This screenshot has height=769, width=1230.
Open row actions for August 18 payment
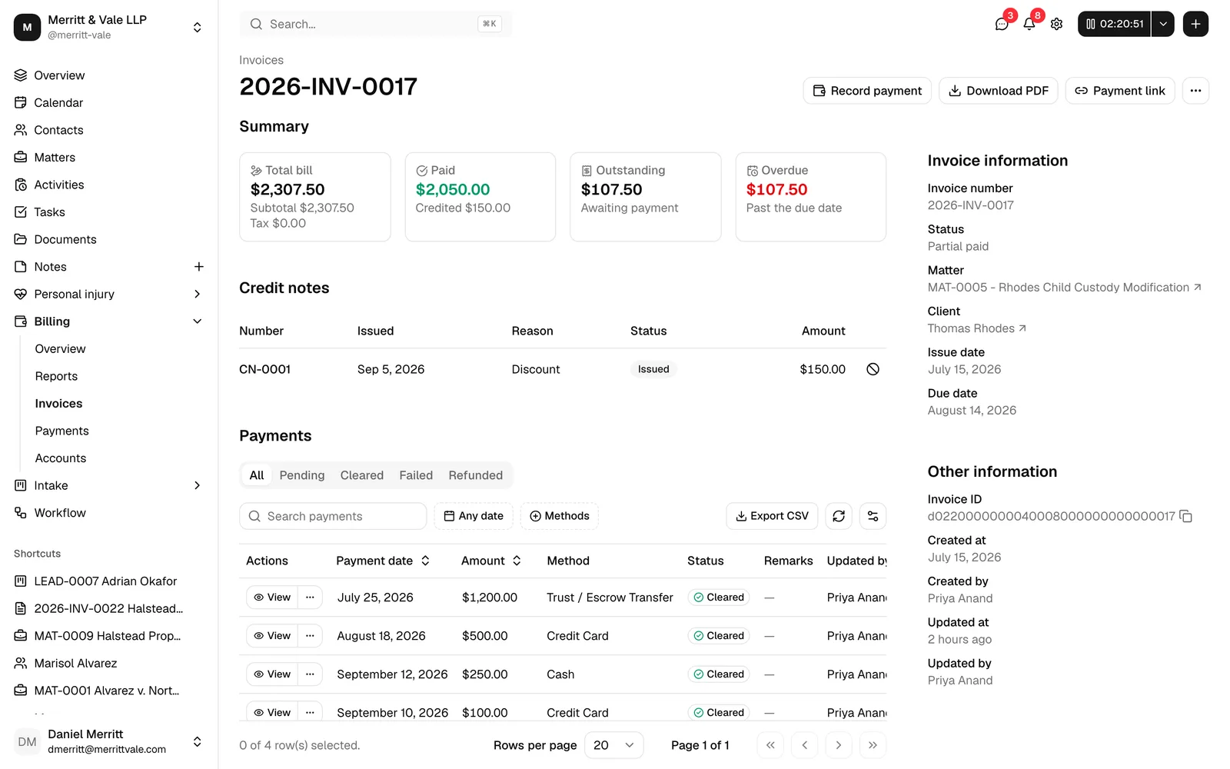point(310,636)
